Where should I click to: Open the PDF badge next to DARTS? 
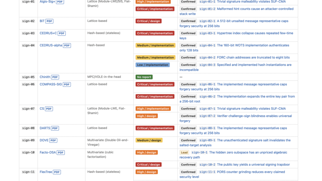[55, 128]
